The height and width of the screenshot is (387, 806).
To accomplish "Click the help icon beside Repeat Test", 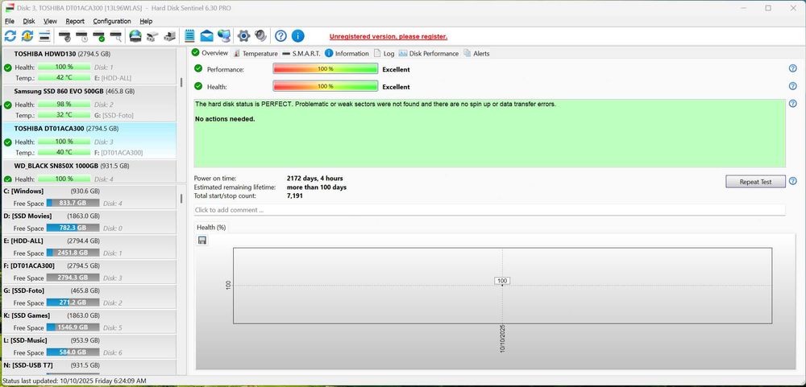I will pyautogui.click(x=792, y=181).
